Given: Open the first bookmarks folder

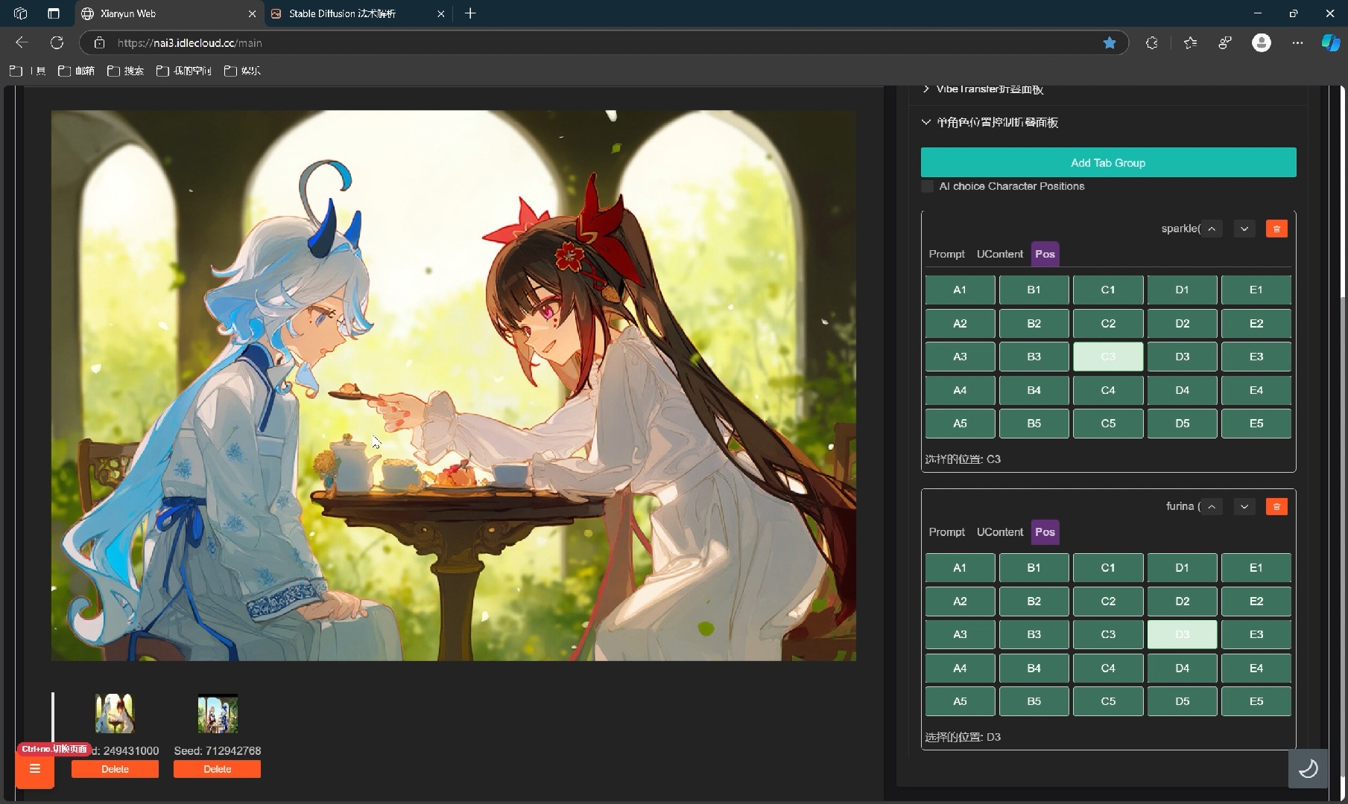Looking at the screenshot, I should point(28,71).
